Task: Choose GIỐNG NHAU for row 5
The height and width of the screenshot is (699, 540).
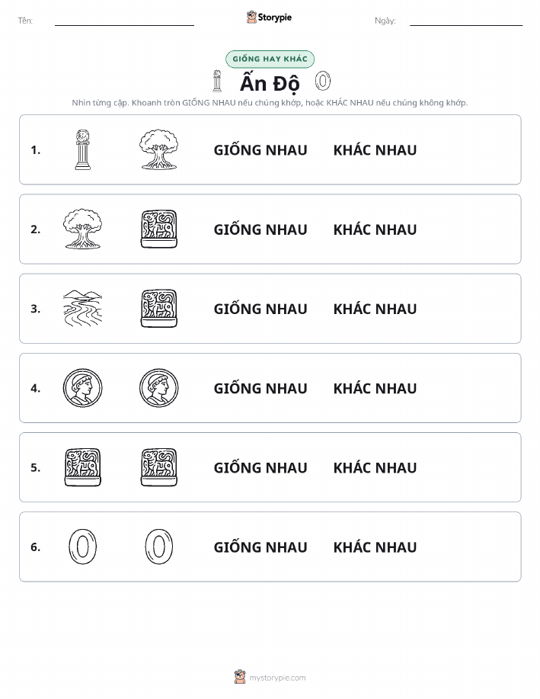Action: [260, 467]
